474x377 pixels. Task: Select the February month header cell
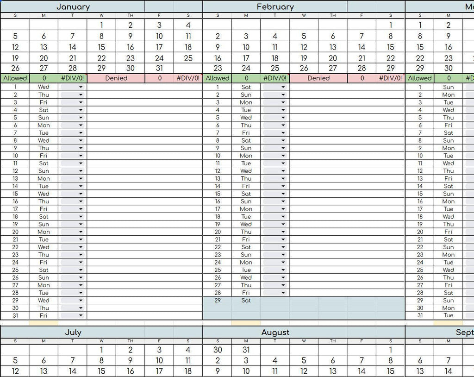(x=275, y=6)
